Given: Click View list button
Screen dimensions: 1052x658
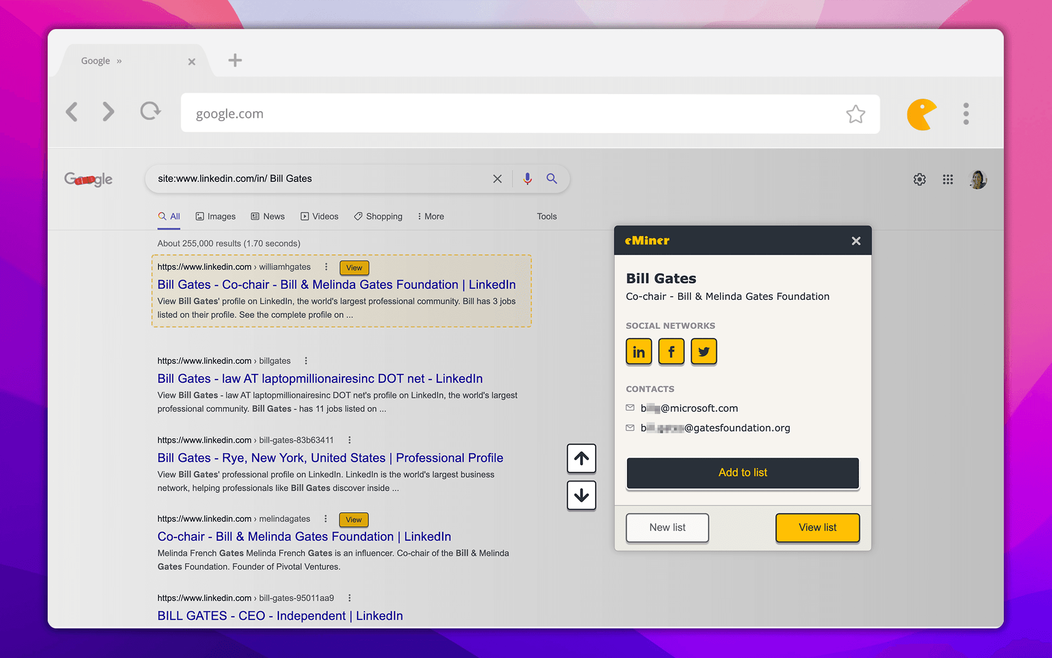Looking at the screenshot, I should [817, 527].
